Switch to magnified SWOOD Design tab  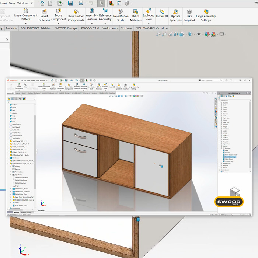[x=66, y=28]
